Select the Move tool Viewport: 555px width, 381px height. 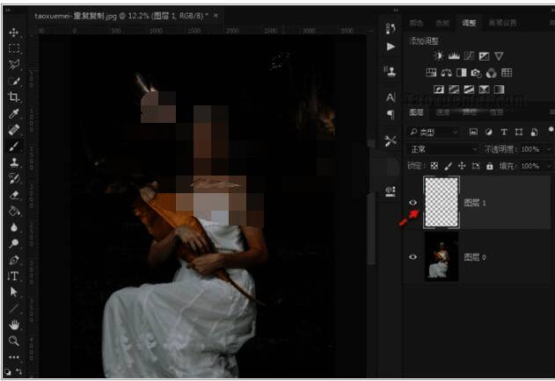14,32
